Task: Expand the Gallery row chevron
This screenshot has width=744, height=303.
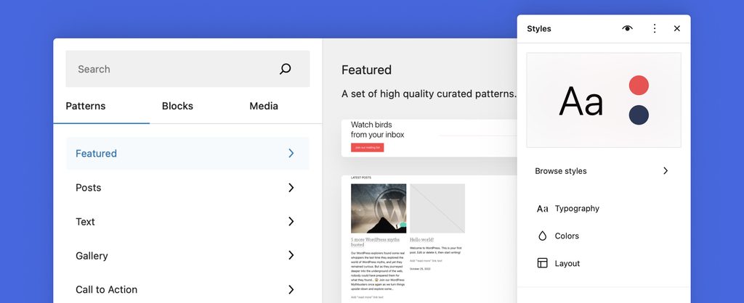Action: click(x=291, y=256)
